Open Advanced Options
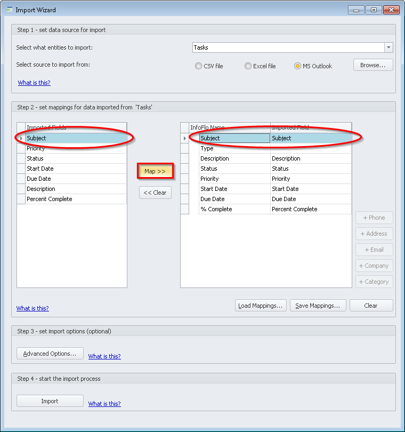The image size is (405, 432). 50,354
